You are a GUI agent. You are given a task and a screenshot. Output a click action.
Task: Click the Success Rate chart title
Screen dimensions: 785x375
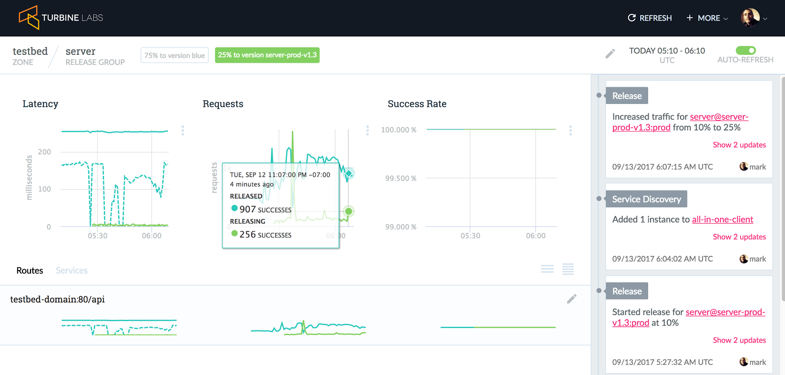click(x=417, y=104)
